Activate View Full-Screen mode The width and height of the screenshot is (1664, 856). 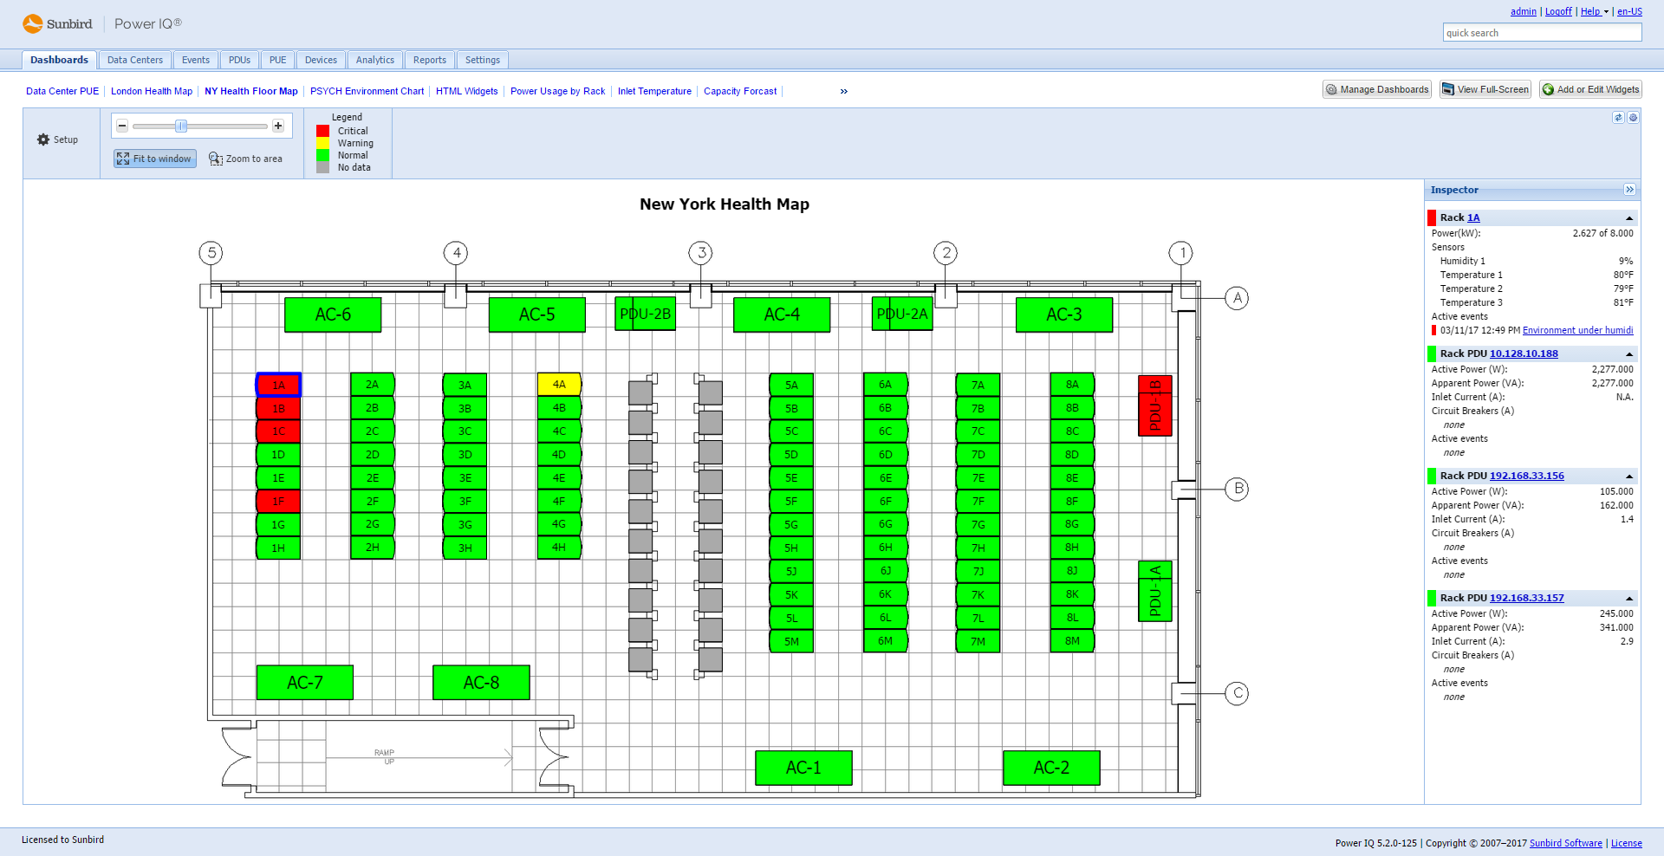point(1485,89)
